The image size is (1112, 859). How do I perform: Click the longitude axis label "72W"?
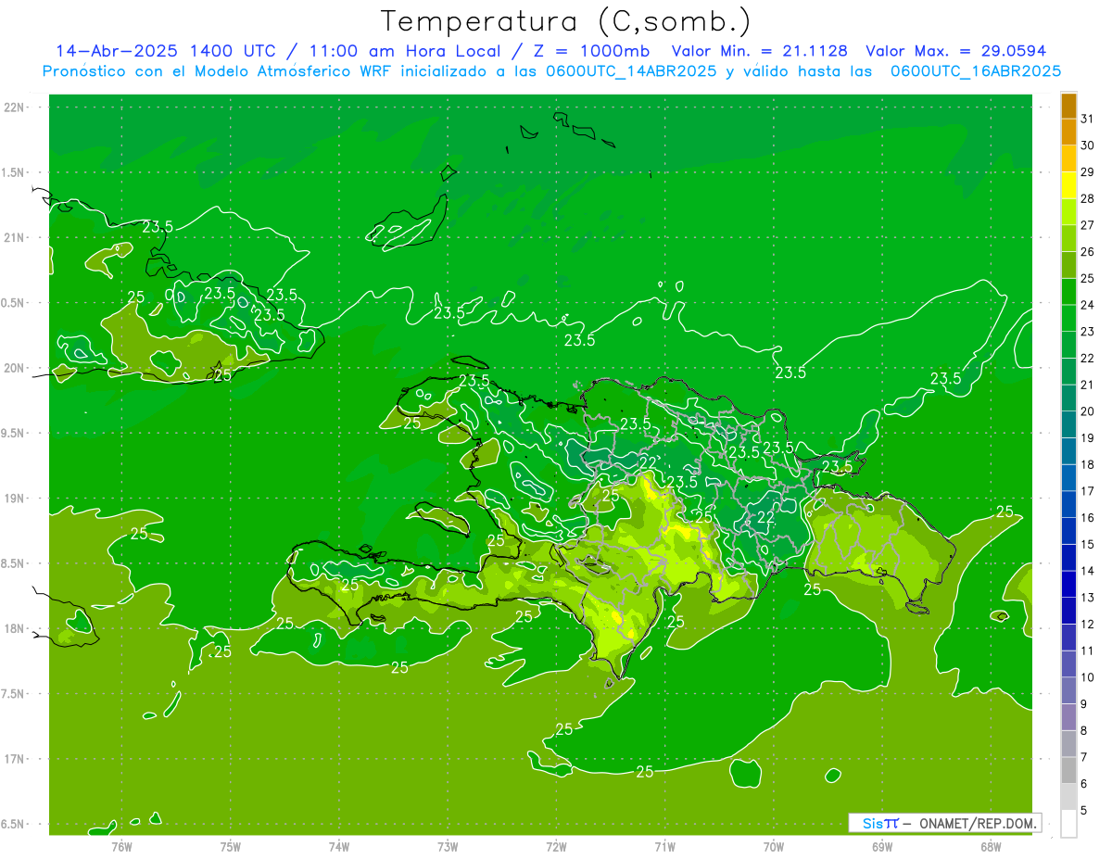tap(556, 846)
